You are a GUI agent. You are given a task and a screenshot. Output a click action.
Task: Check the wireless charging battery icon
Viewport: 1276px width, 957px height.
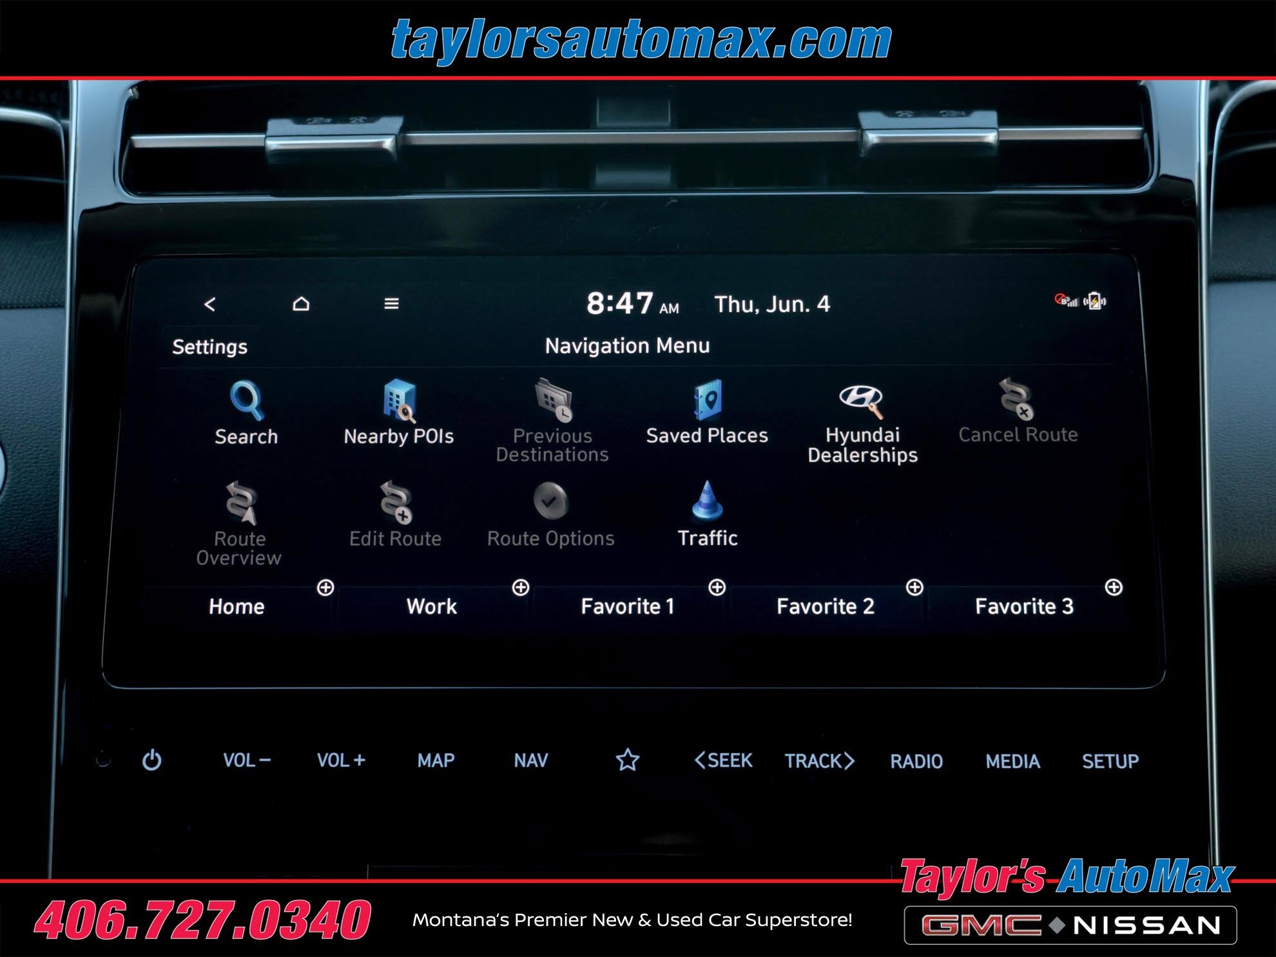(x=1094, y=301)
